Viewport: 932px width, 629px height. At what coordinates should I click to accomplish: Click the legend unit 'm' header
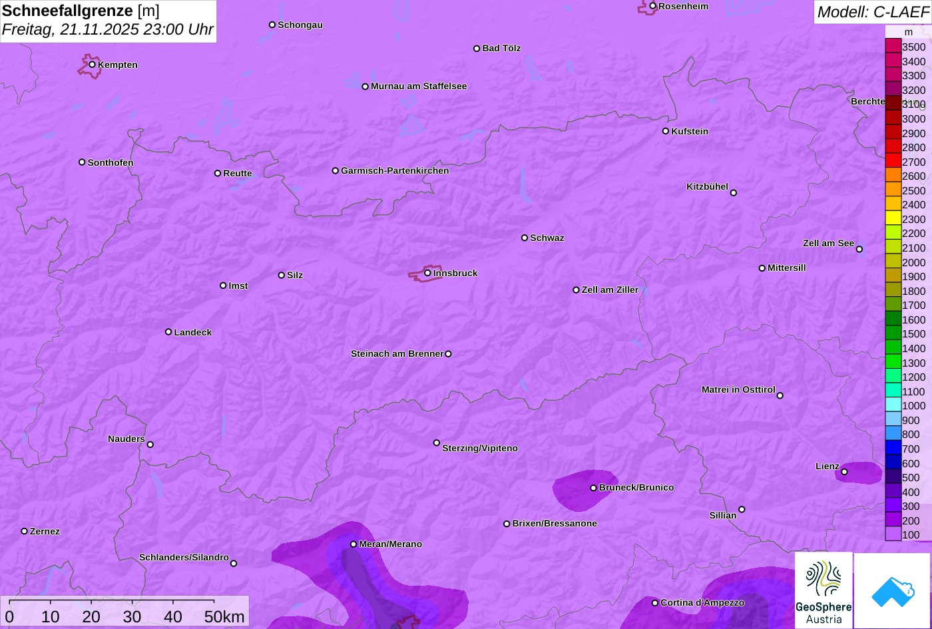tap(908, 31)
